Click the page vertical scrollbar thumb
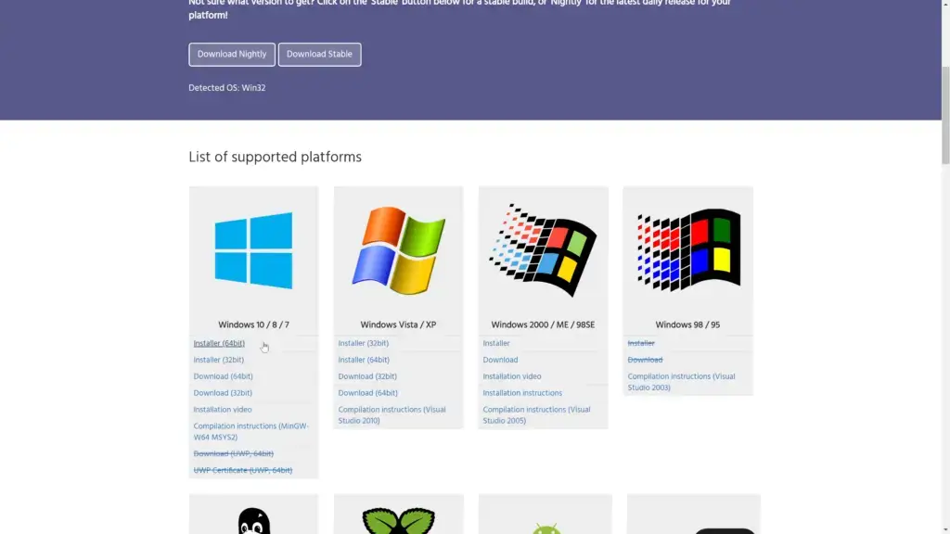Screen dimensions: 950x534 (945, 115)
